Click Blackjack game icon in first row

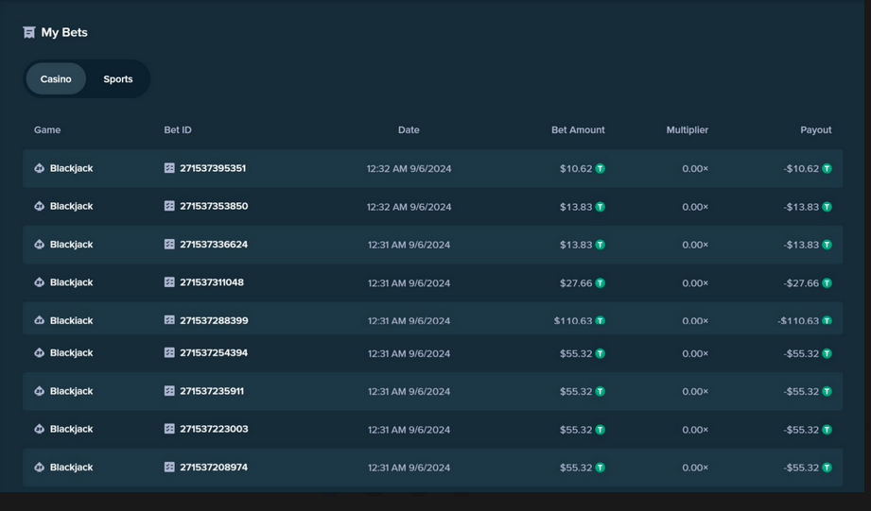[39, 168]
